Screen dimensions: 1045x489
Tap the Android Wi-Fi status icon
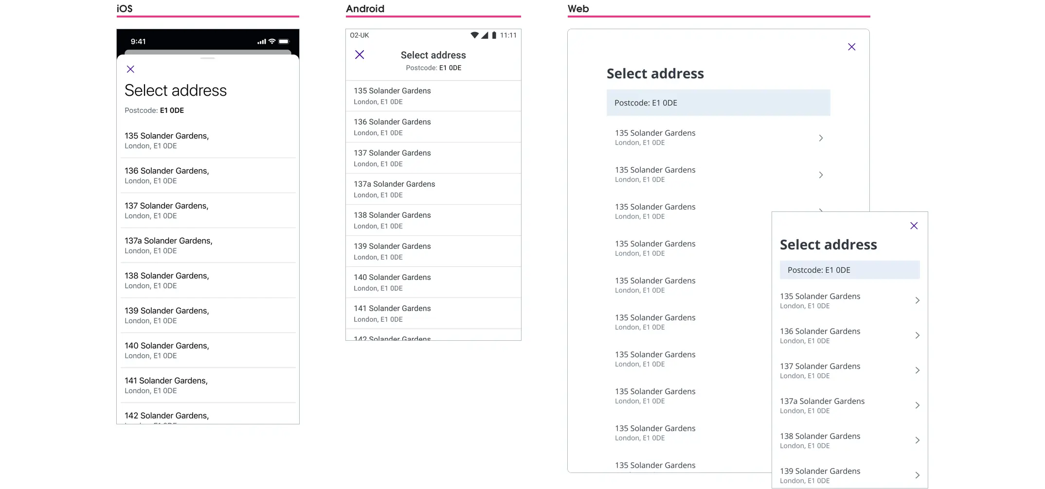[474, 35]
